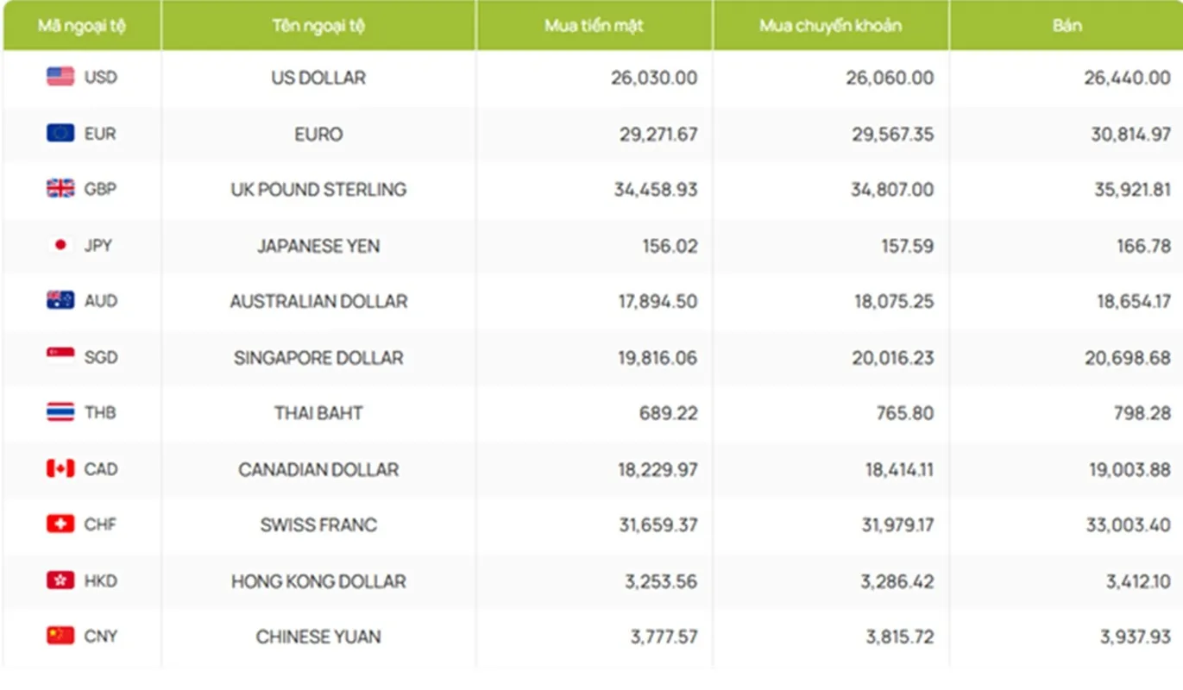The height and width of the screenshot is (690, 1183).
Task: Click the USD selling rate 26,440.00
Action: [1128, 78]
